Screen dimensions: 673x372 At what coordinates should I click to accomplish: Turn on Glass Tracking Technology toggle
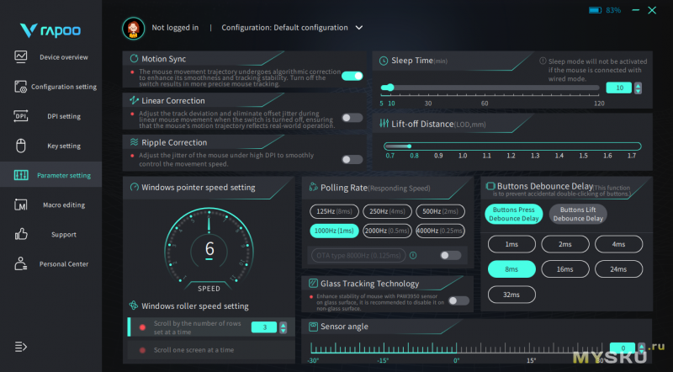point(458,300)
